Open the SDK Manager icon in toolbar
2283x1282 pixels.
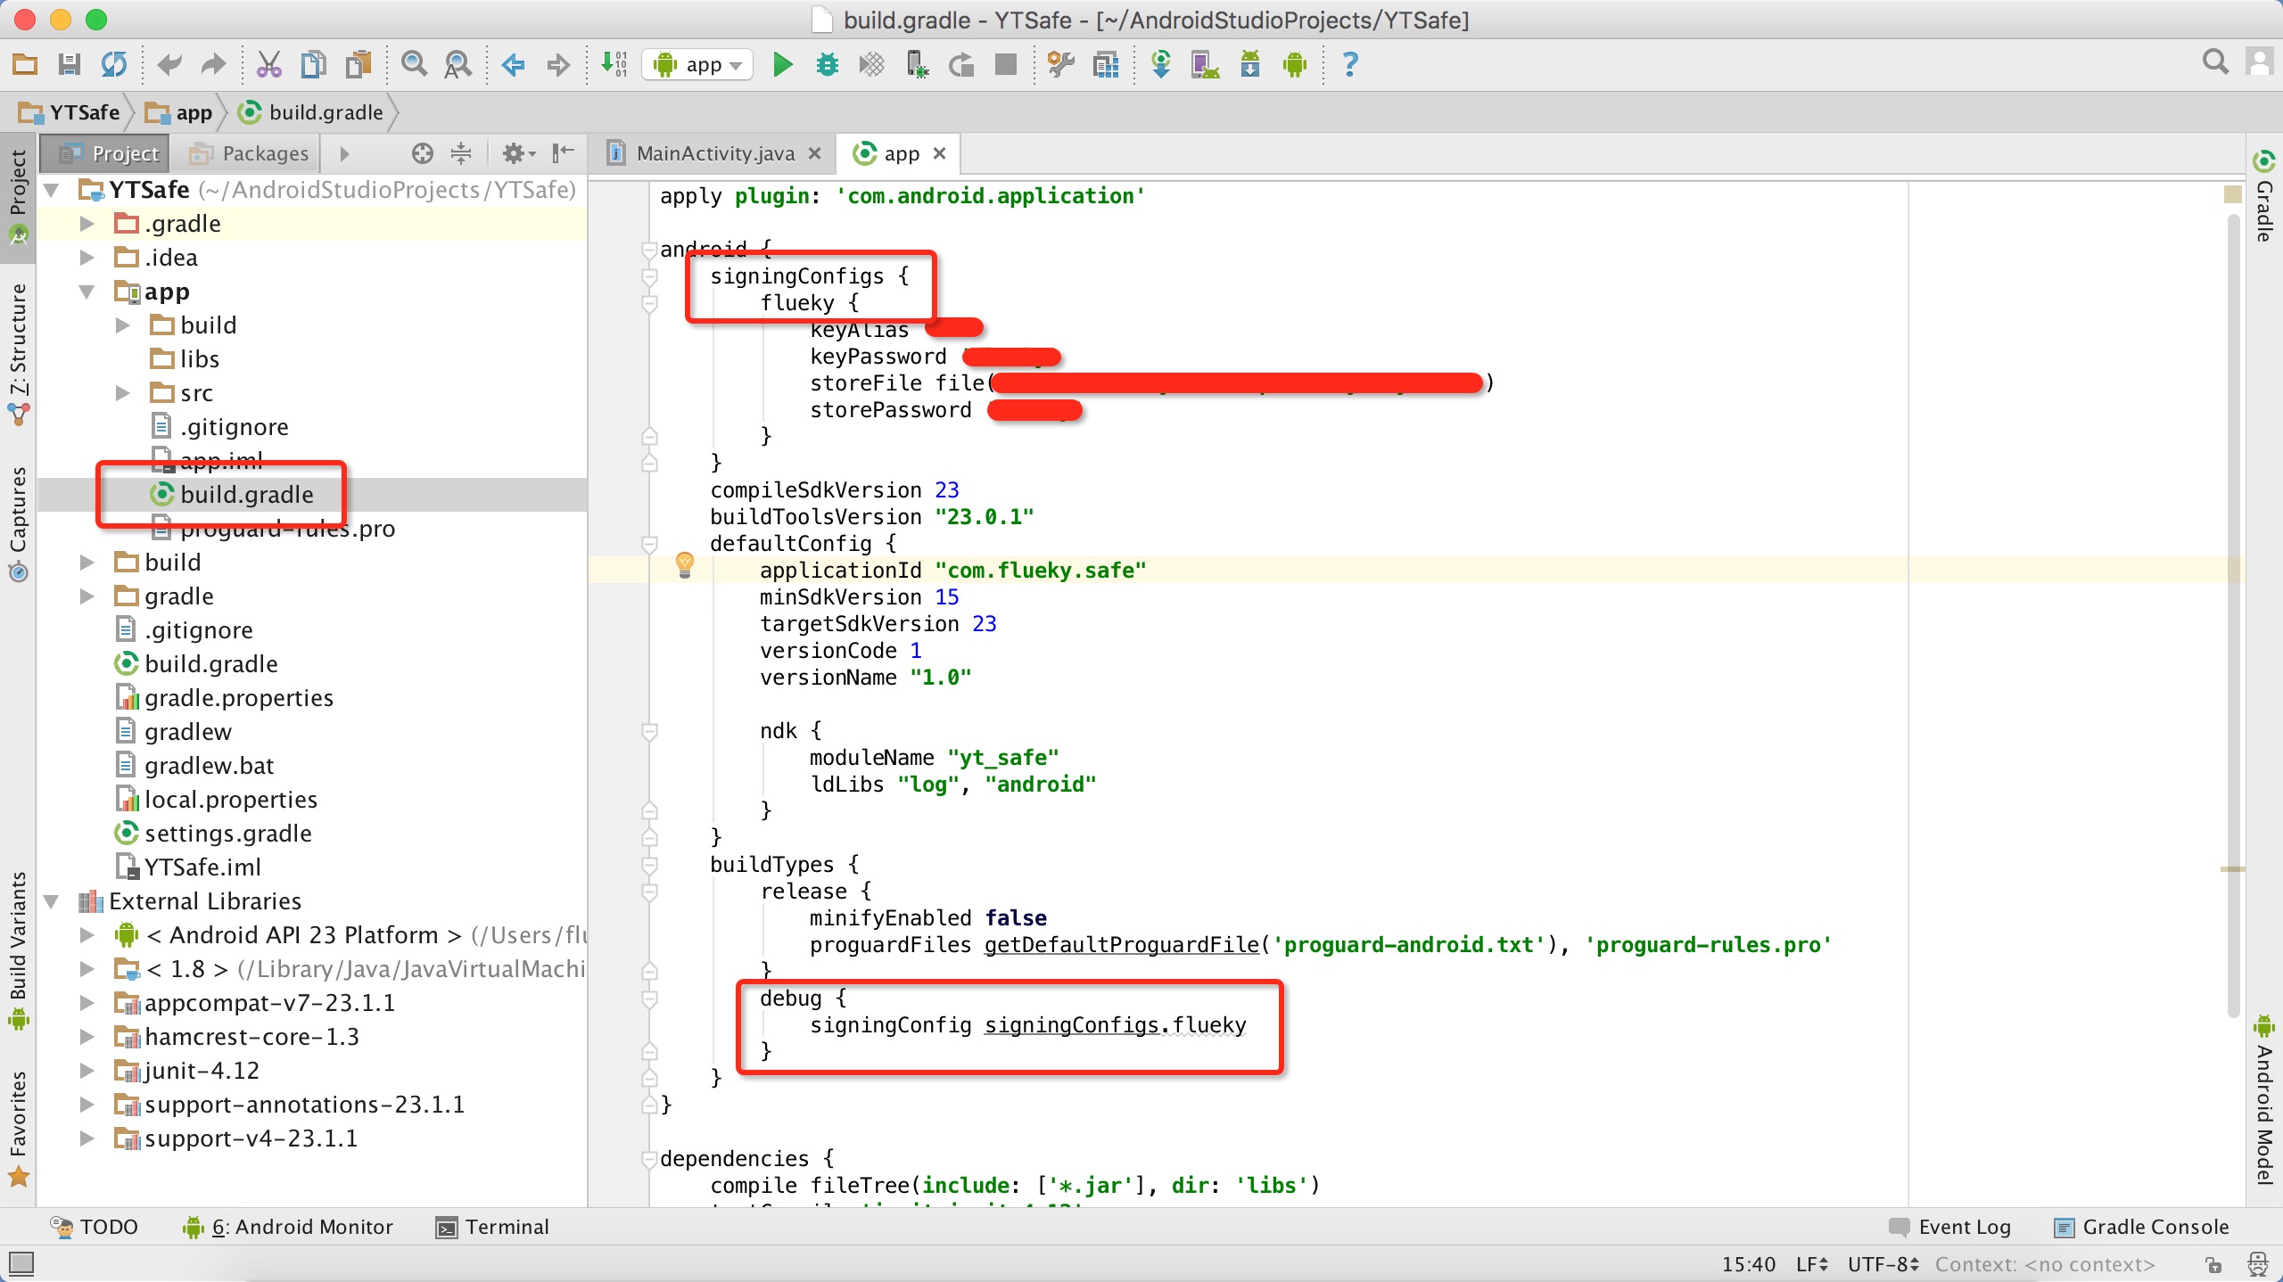pyautogui.click(x=1250, y=64)
